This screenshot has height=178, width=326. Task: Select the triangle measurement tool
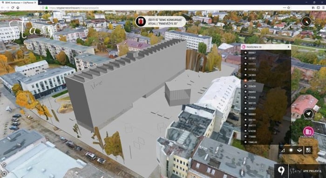coord(283,150)
